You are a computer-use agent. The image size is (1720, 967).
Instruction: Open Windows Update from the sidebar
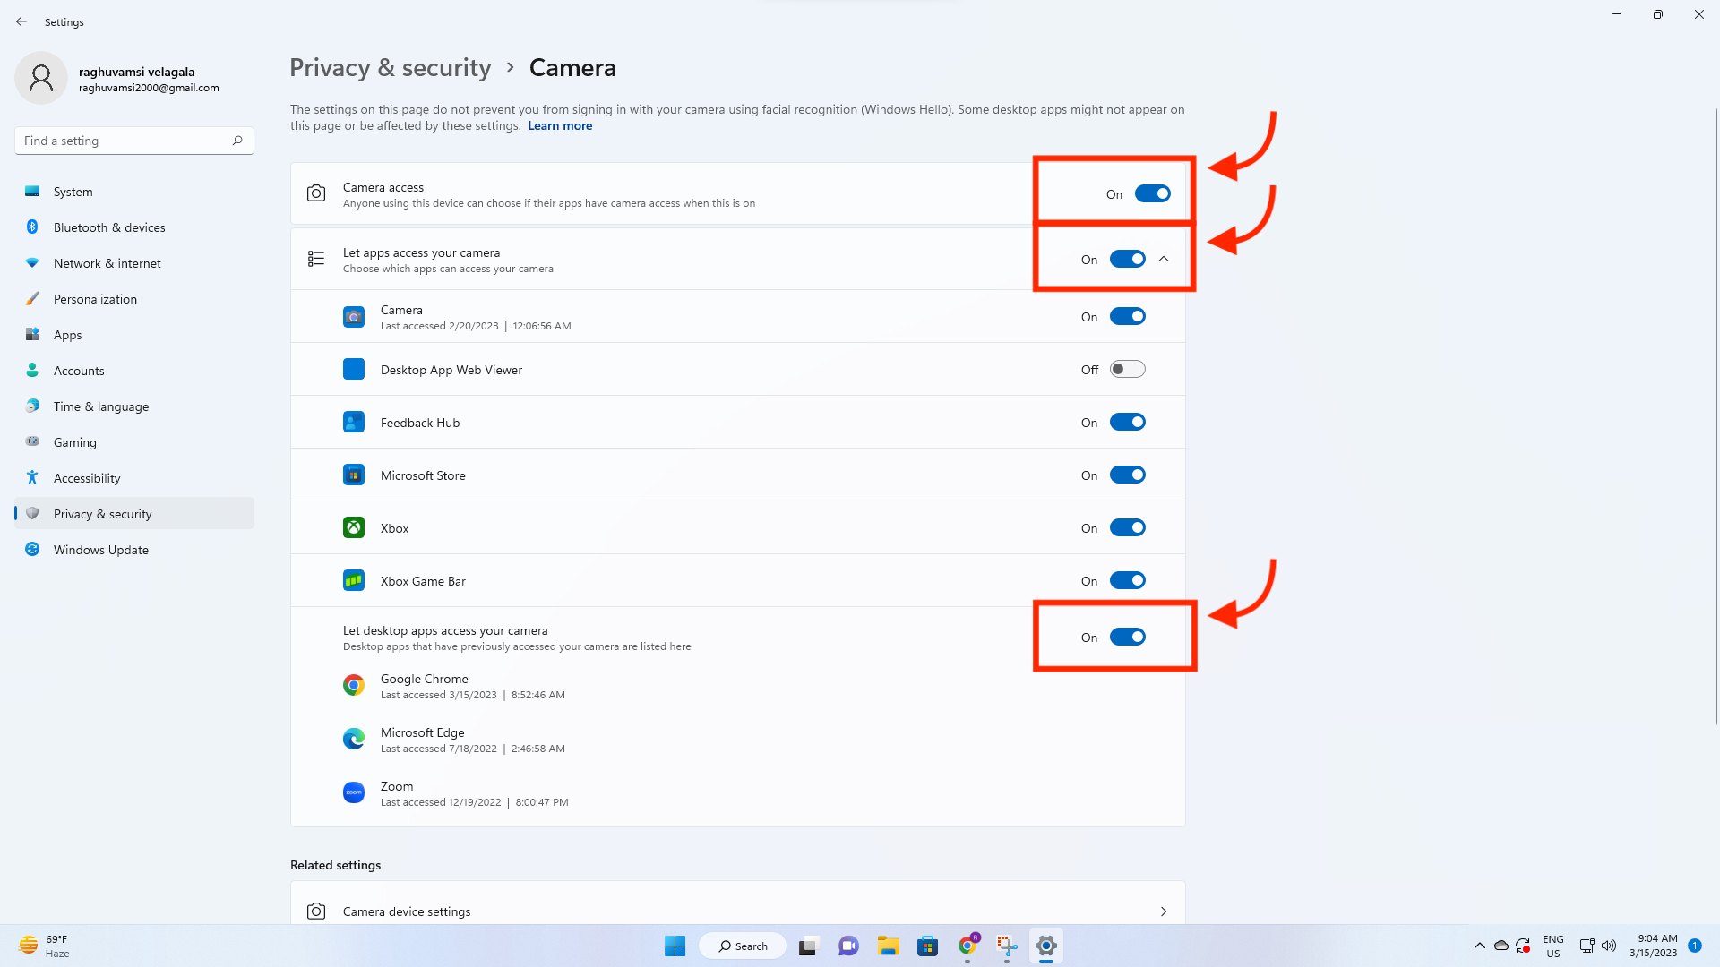[x=99, y=549]
